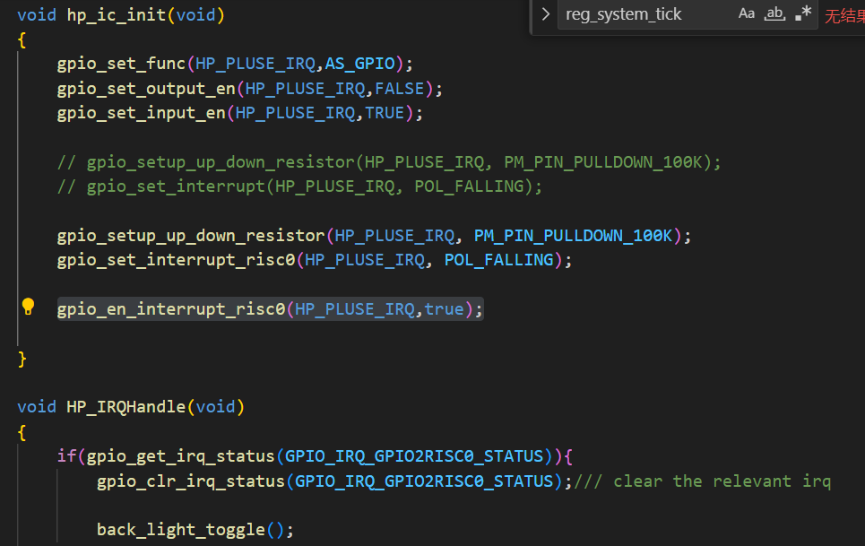Click the 'clear the relevant irq' comment
This screenshot has height=546, width=865.
point(702,481)
